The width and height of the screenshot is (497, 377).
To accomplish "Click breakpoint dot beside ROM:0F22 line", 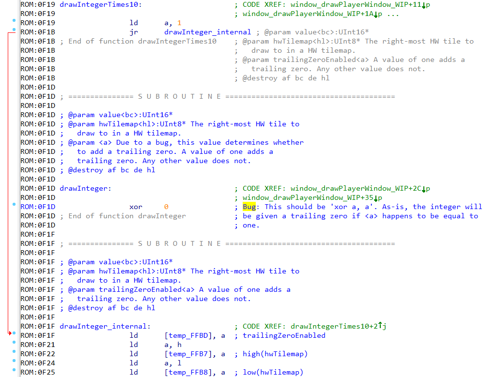I will [x=14, y=351].
